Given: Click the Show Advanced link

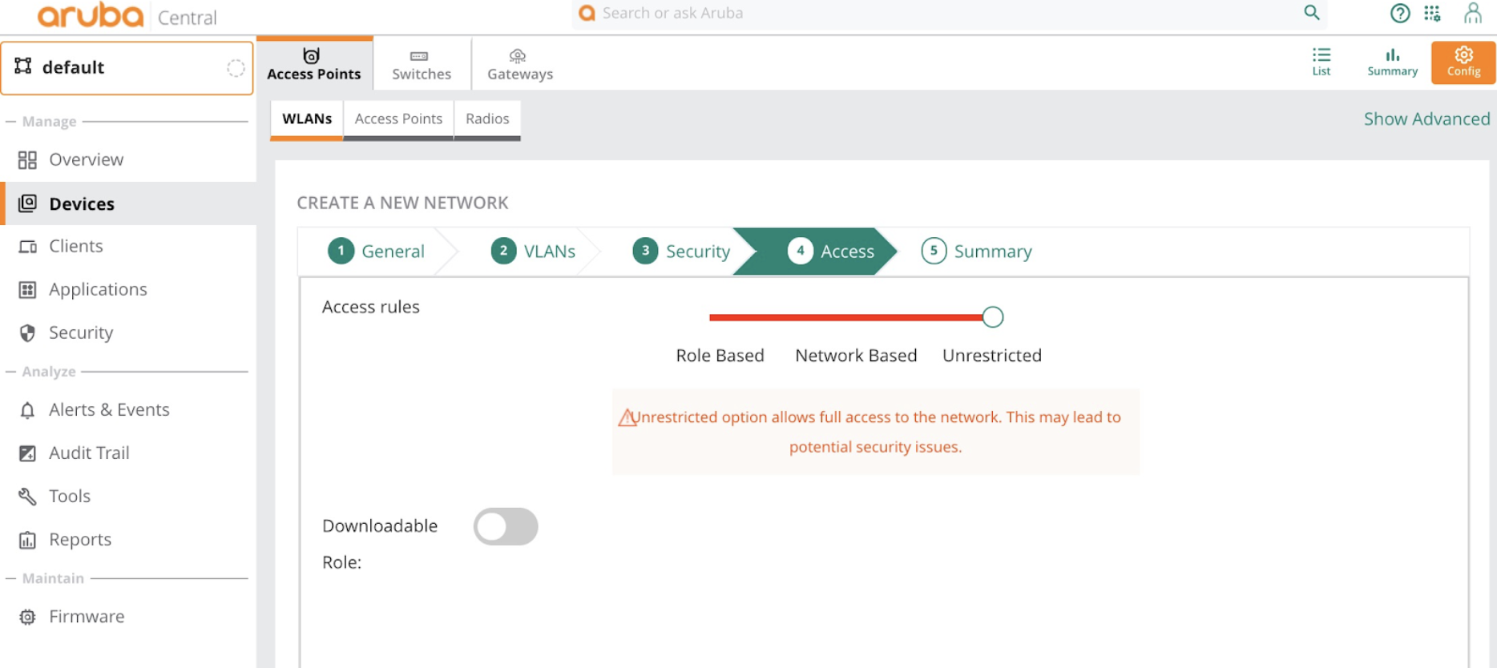Looking at the screenshot, I should click(1426, 119).
